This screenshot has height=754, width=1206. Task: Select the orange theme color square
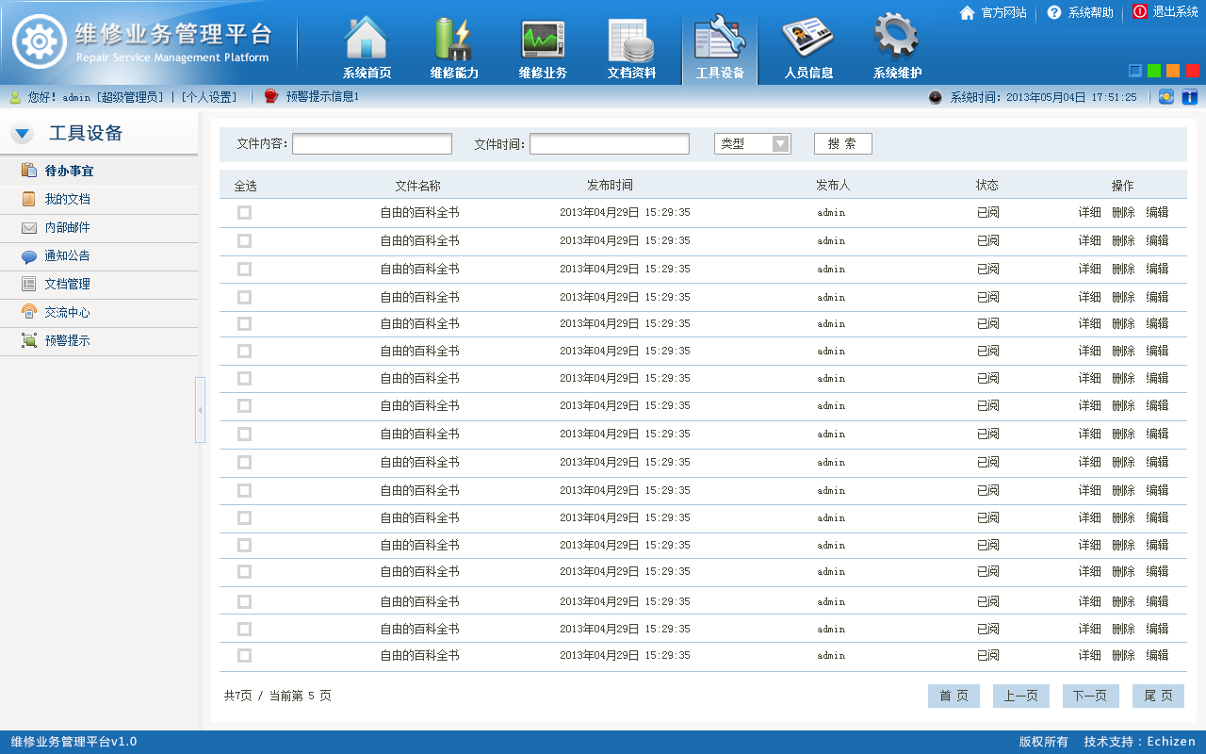pyautogui.click(x=1173, y=71)
